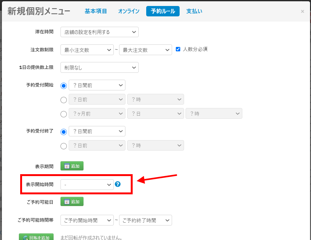Image resolution: width=311 pixels, height=240 pixels.
Task: Click 追加 button for 表示期間
Action: coord(72,166)
